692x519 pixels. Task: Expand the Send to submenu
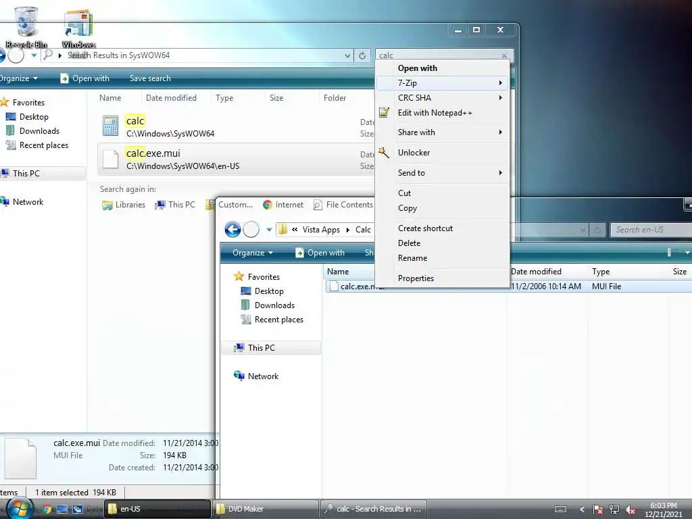click(442, 173)
